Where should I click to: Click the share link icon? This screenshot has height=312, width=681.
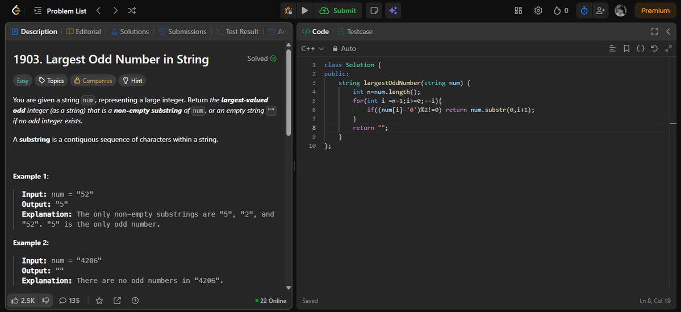[x=117, y=301]
